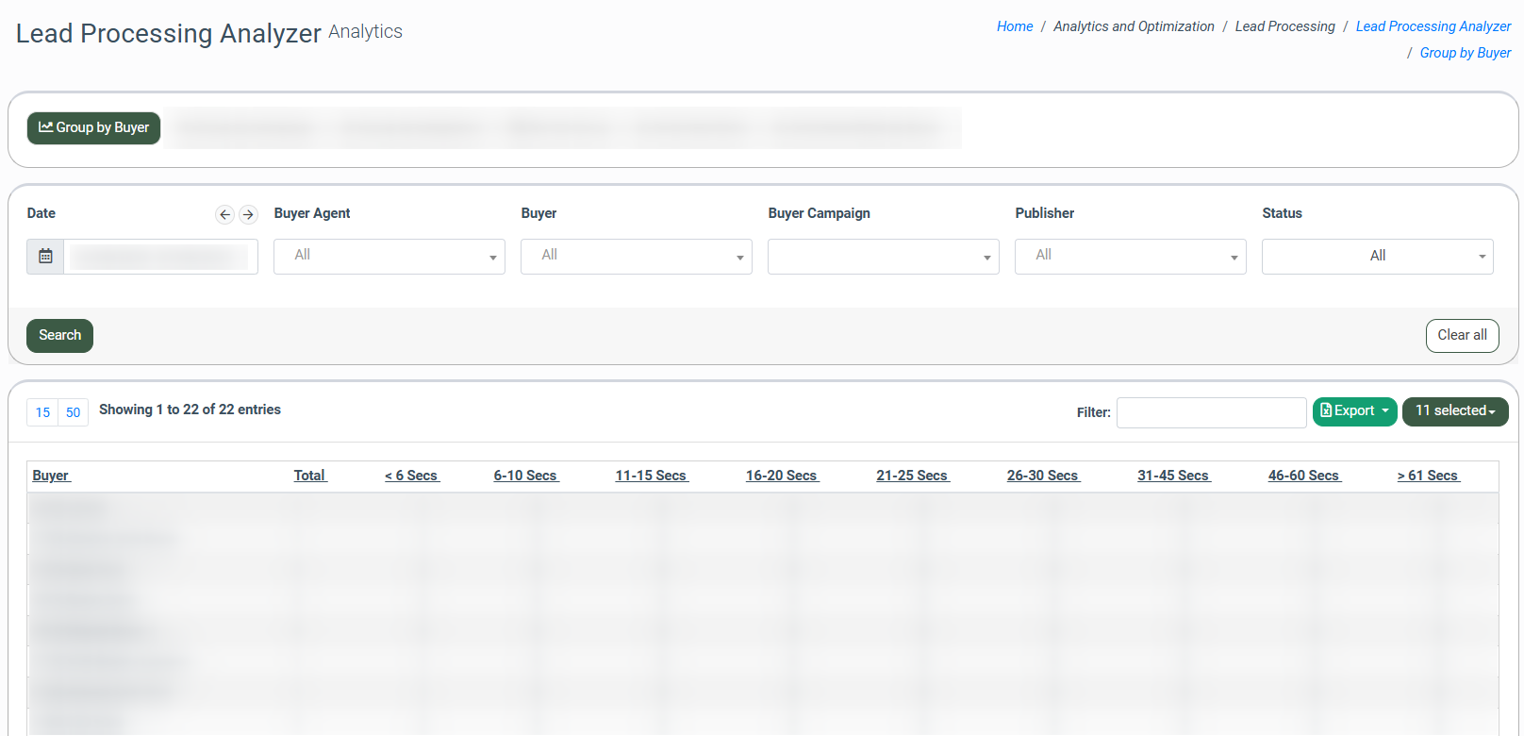Expand the Buyer filter dropdown

tap(636, 257)
